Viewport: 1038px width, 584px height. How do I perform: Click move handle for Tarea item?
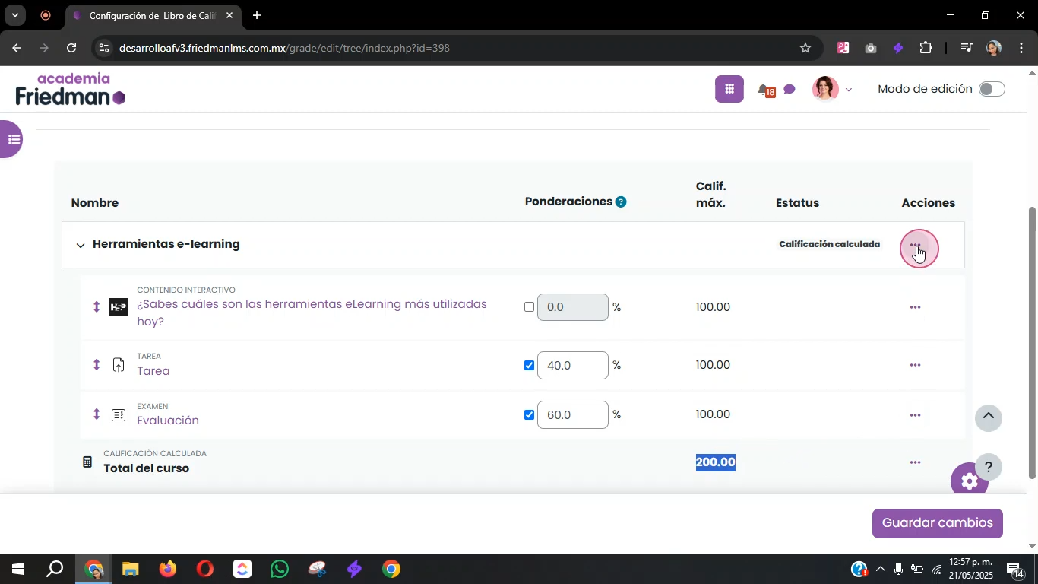pos(97,365)
